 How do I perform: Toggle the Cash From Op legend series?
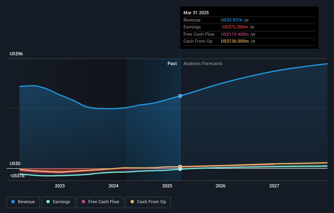148,202
